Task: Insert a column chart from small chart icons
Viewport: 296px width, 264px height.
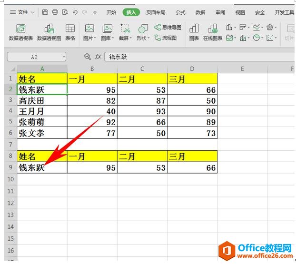Action: tap(229, 28)
